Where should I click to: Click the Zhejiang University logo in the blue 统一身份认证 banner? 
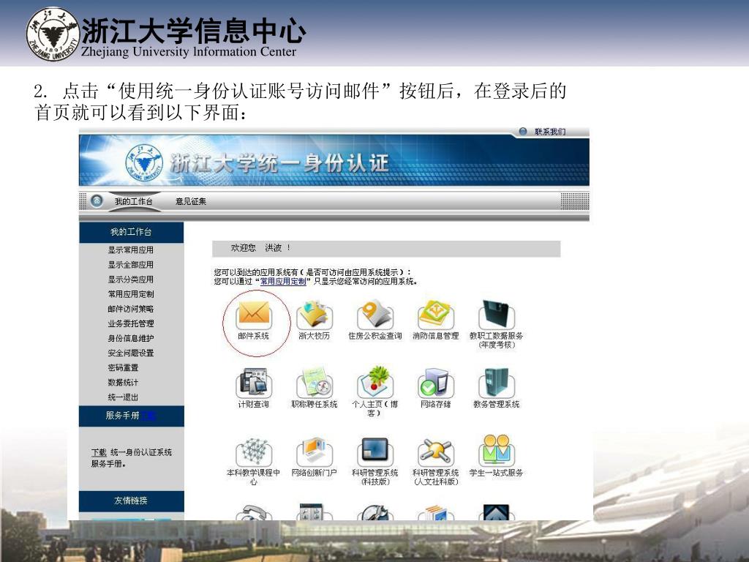click(144, 163)
